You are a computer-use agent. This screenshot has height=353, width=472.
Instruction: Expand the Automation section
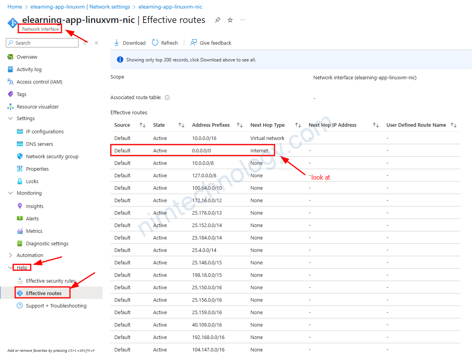(x=10, y=255)
